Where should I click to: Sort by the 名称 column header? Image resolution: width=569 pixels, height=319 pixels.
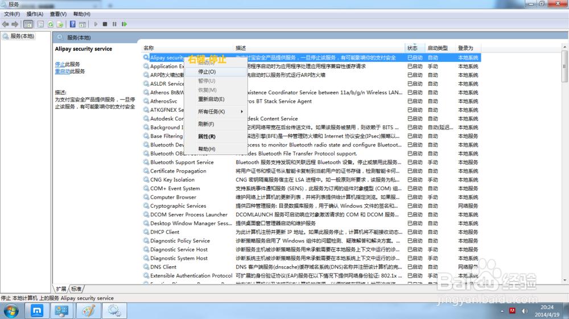tap(187, 48)
